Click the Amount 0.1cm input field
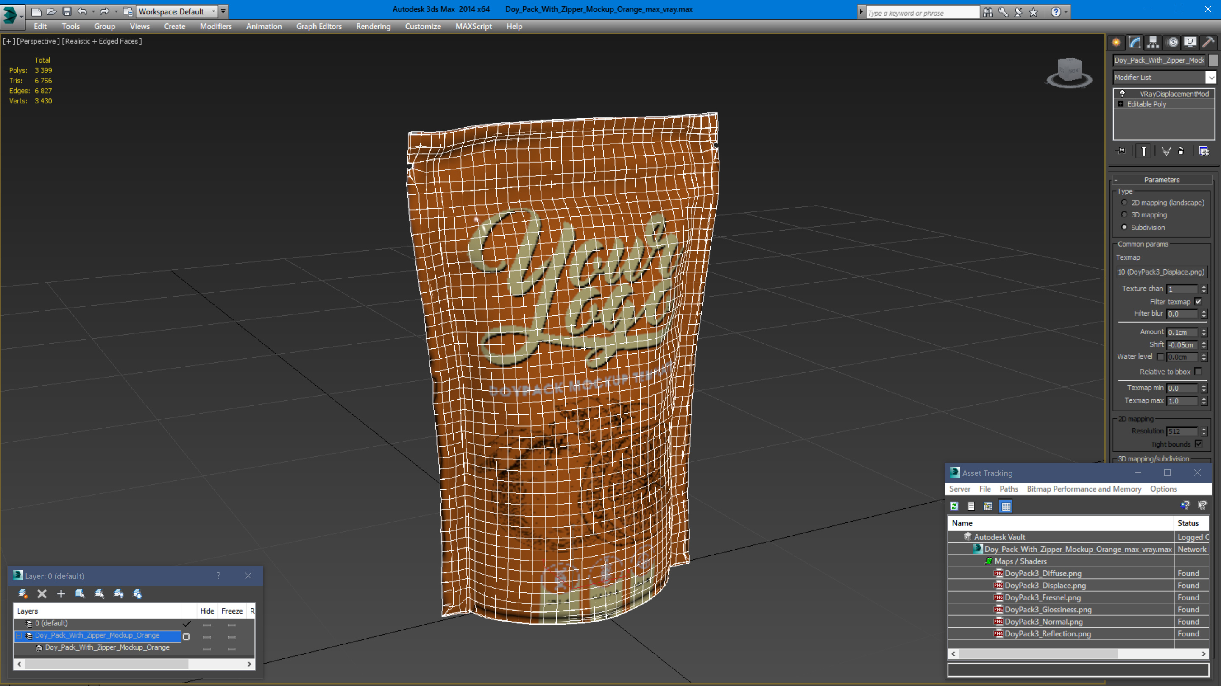 1182,333
